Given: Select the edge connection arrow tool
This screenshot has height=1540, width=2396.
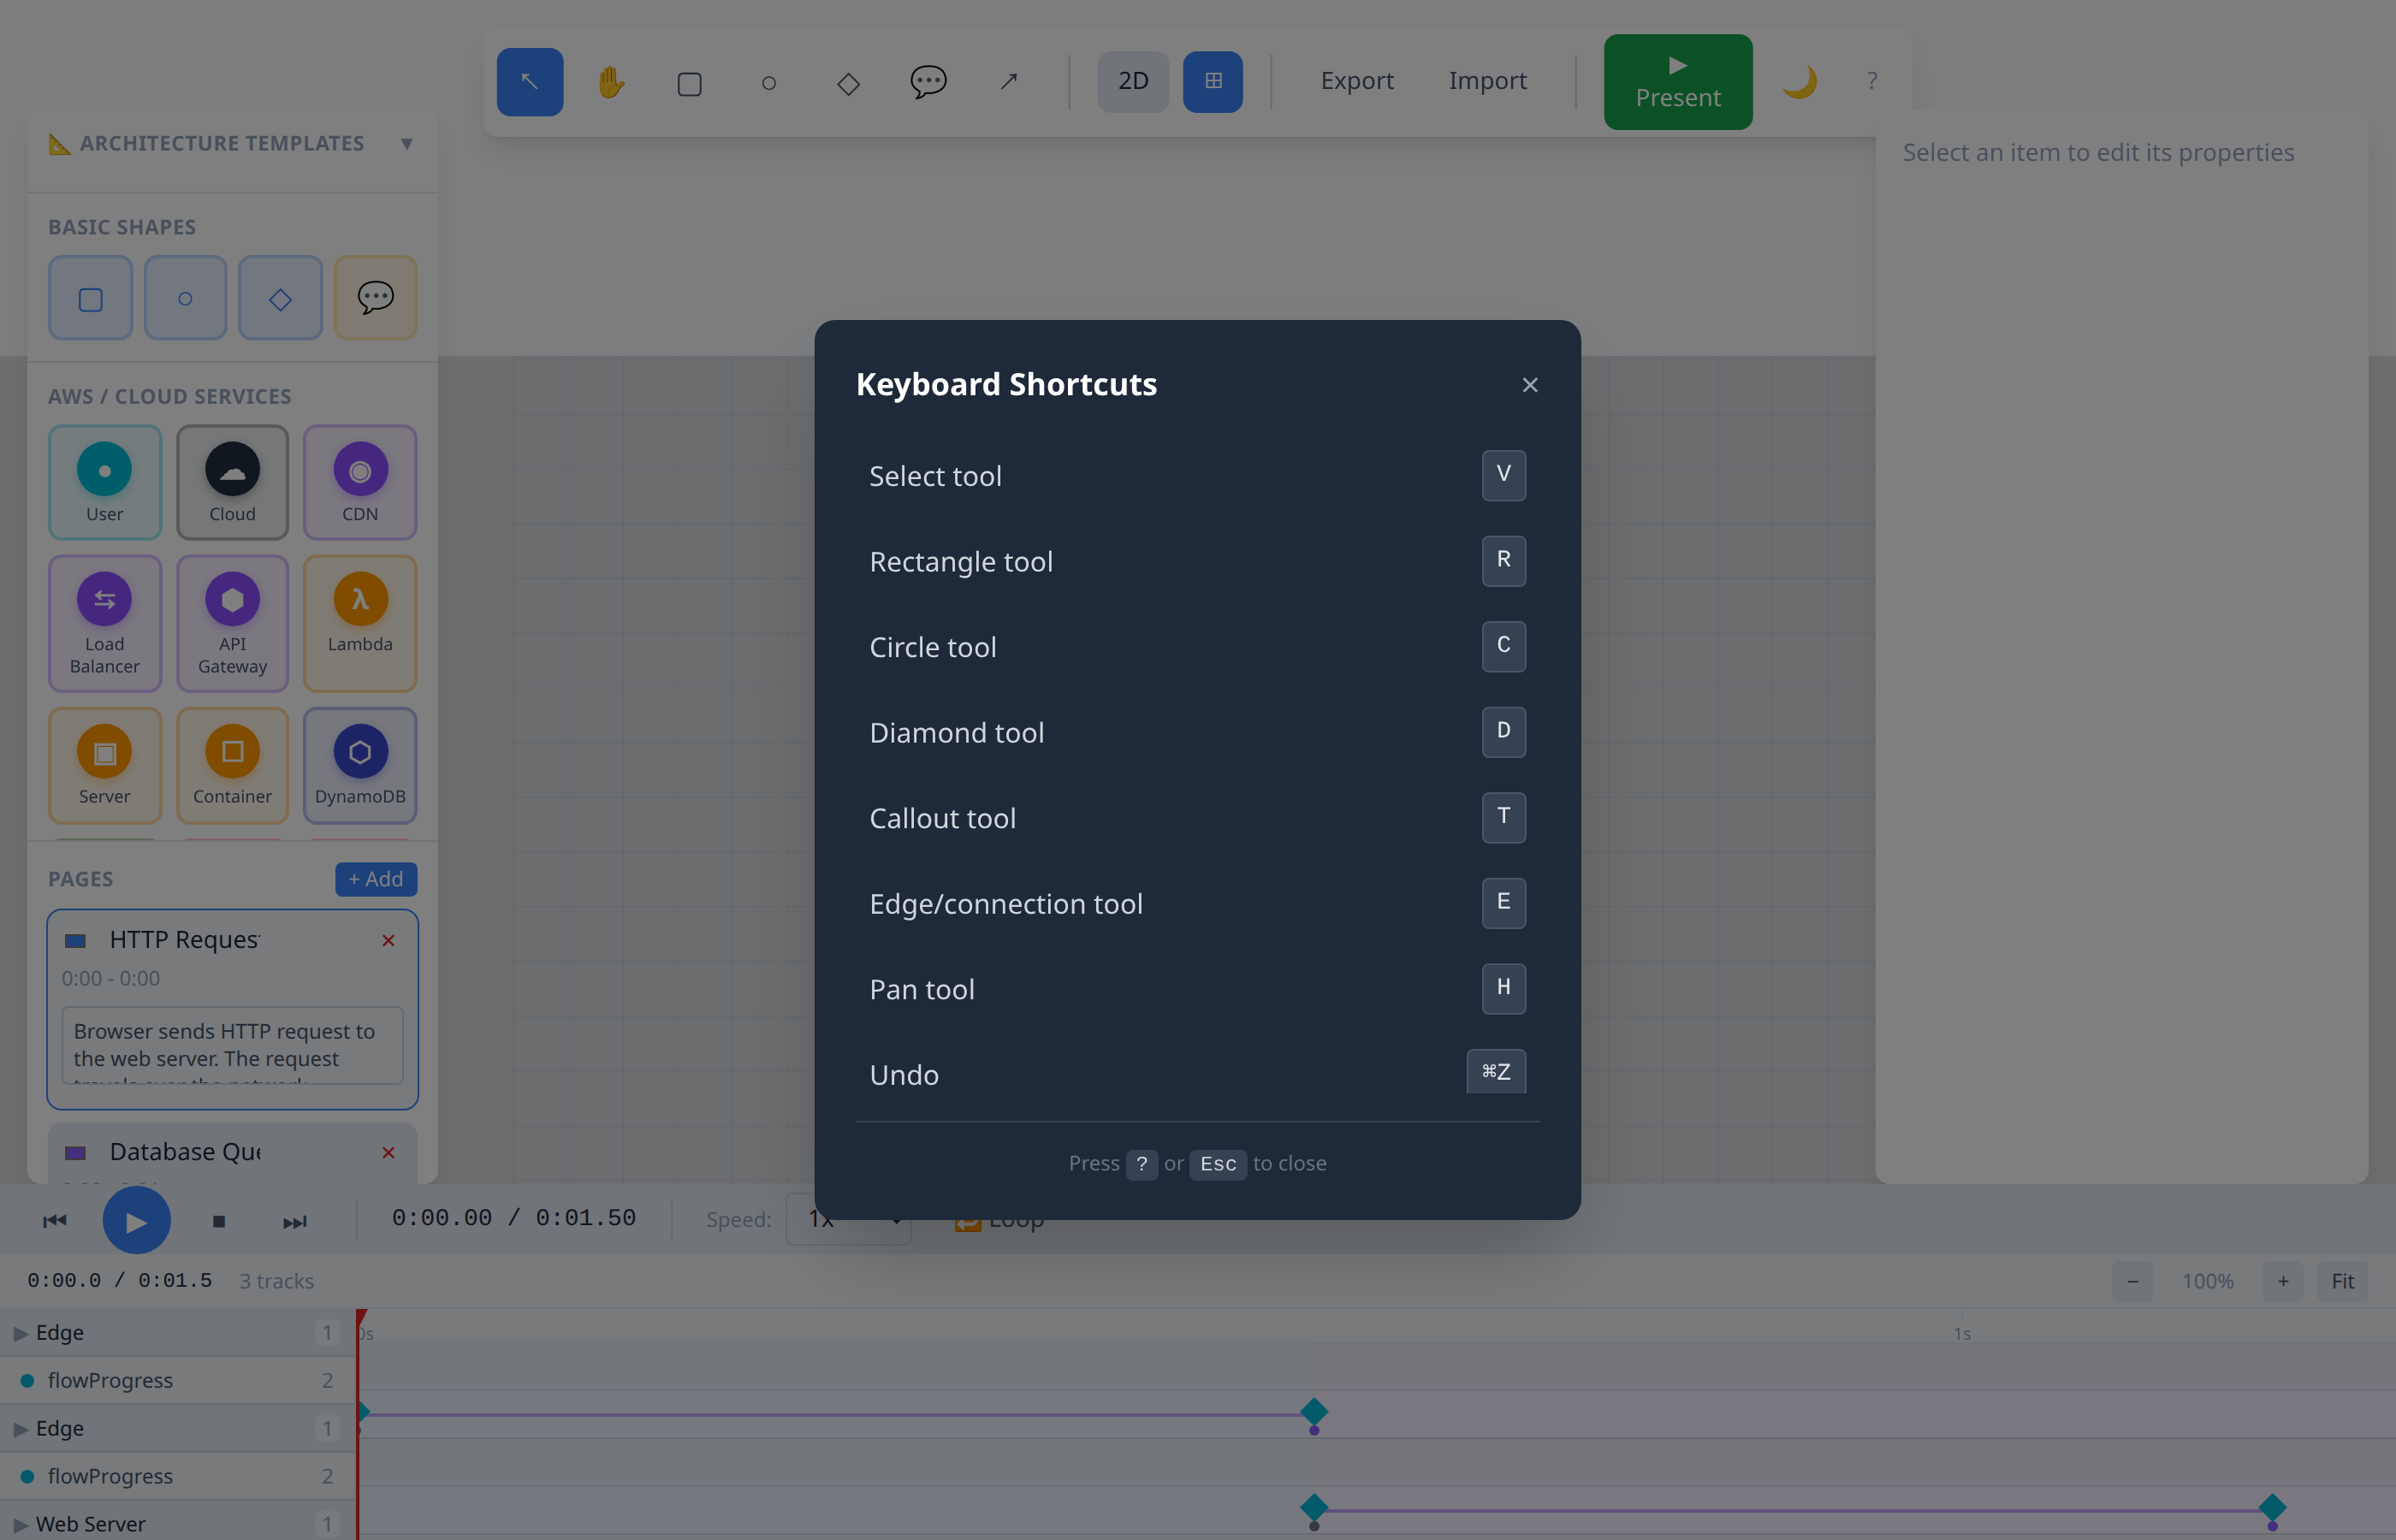Looking at the screenshot, I should [x=1008, y=81].
